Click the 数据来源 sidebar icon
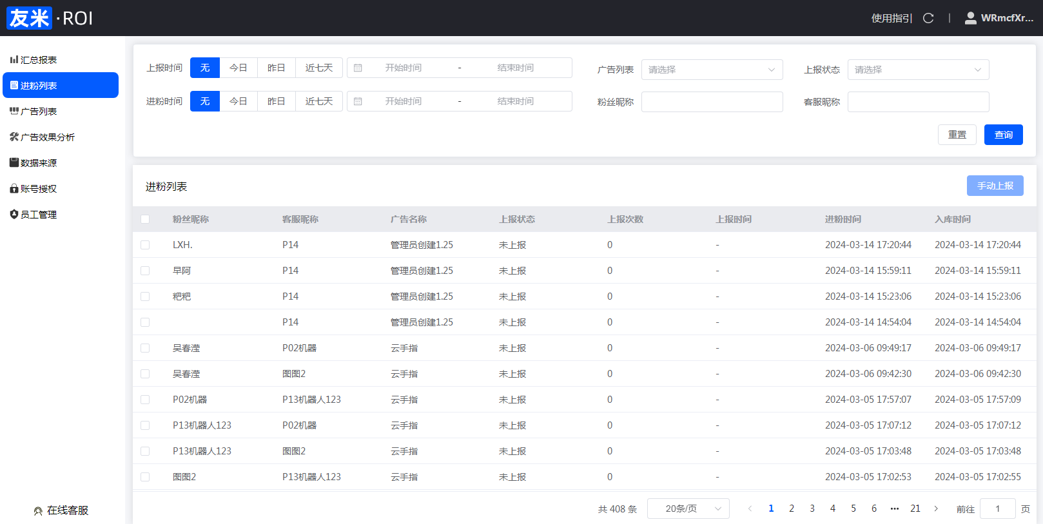This screenshot has height=524, width=1043. [x=14, y=163]
